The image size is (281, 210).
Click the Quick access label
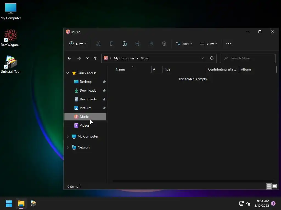click(87, 73)
